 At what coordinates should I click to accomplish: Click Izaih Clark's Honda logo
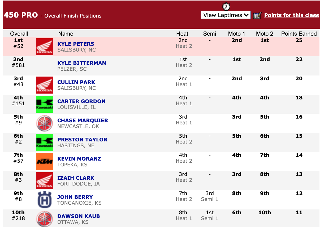click(x=45, y=181)
